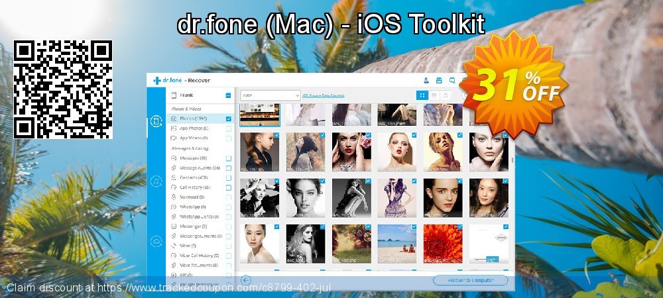Click the save/store icon in title bar
The height and width of the screenshot is (298, 663).
click(439, 80)
